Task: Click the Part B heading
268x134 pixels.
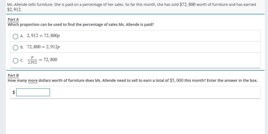Action: click(x=13, y=75)
